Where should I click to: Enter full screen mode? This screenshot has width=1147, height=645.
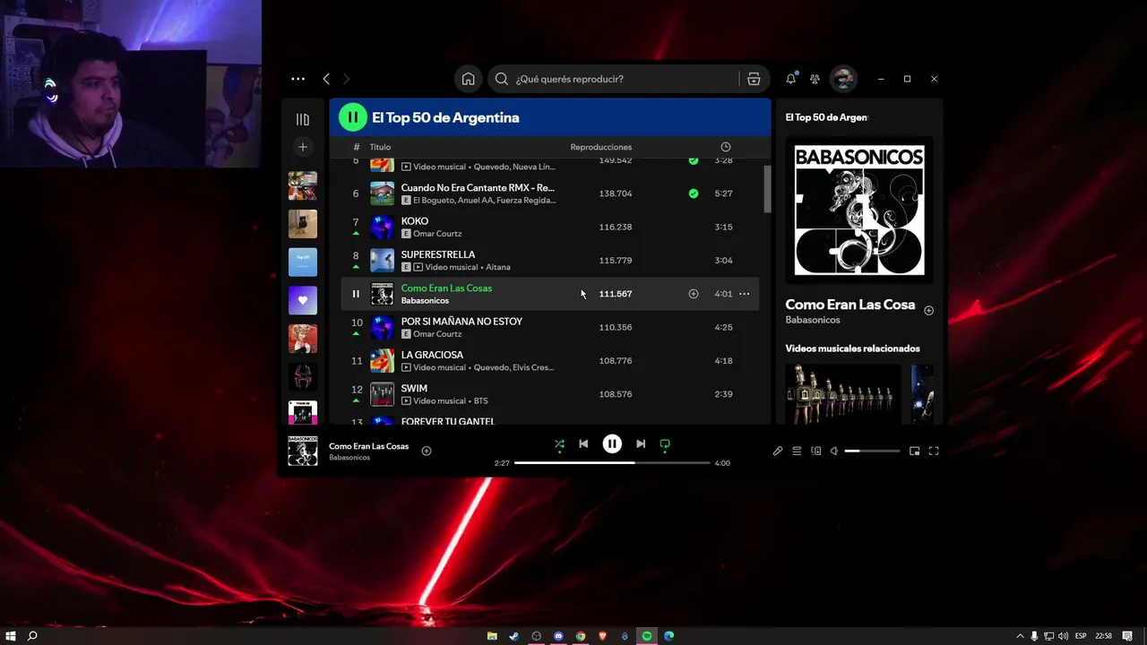934,451
